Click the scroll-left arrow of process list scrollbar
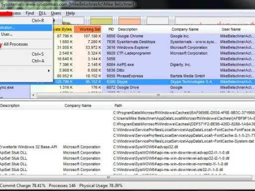This screenshot has width=255, height=191. tap(33, 95)
